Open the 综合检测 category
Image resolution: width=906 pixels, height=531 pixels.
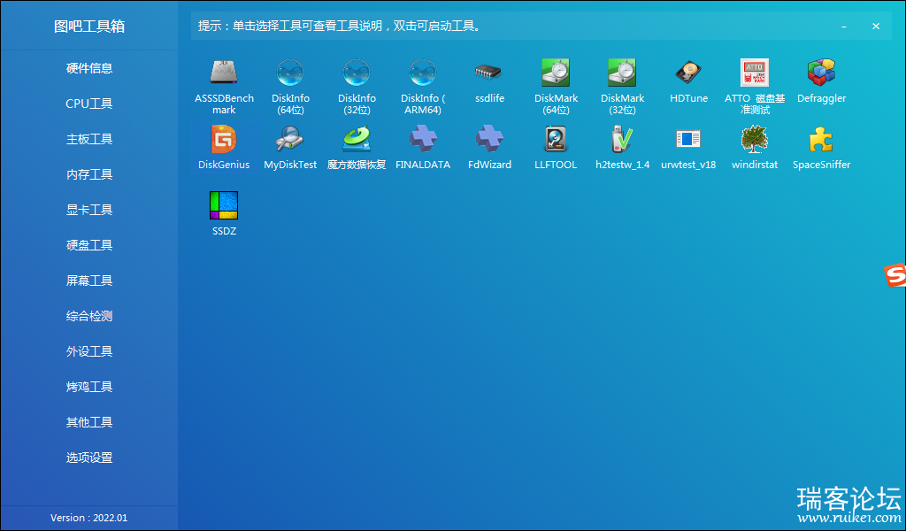[x=89, y=316]
